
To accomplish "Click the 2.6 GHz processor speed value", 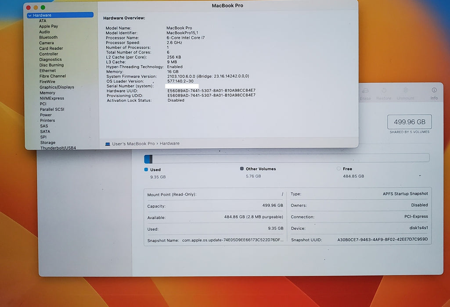I will [174, 43].
